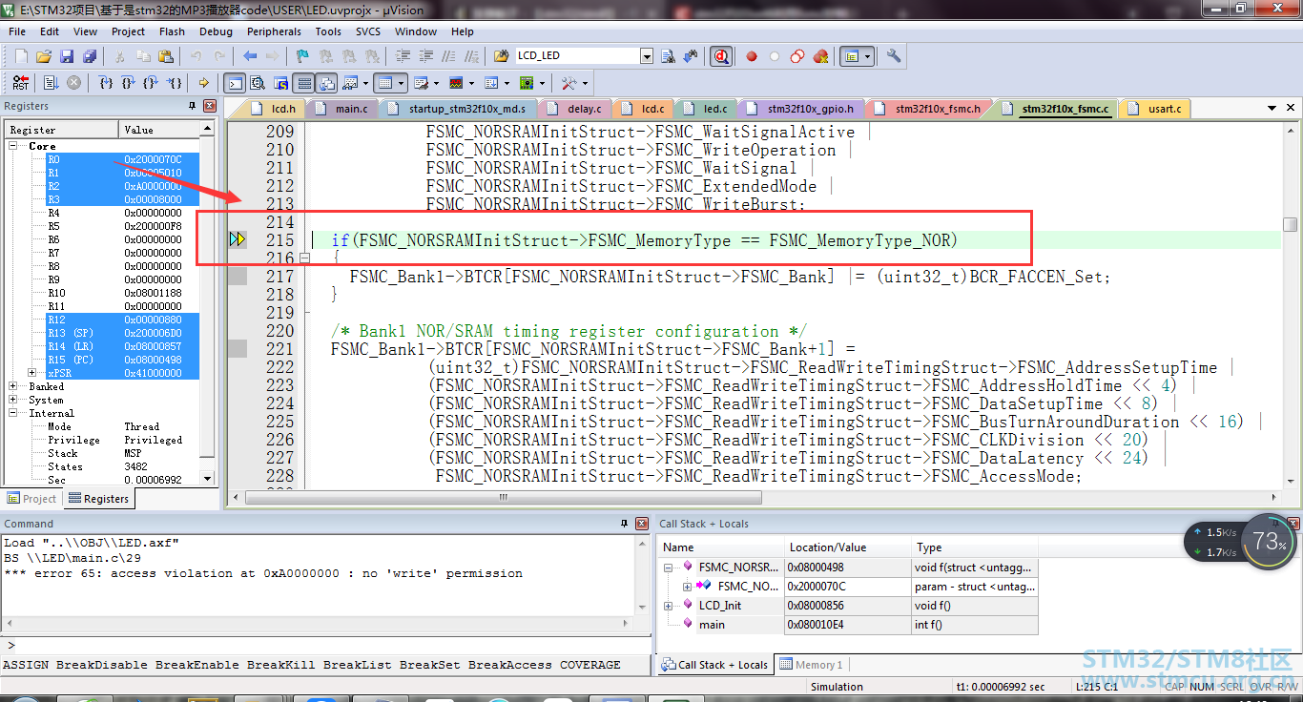Open Configuration using the wrench icon
Viewport: 1303px width, 702px height.
pyautogui.click(x=894, y=56)
